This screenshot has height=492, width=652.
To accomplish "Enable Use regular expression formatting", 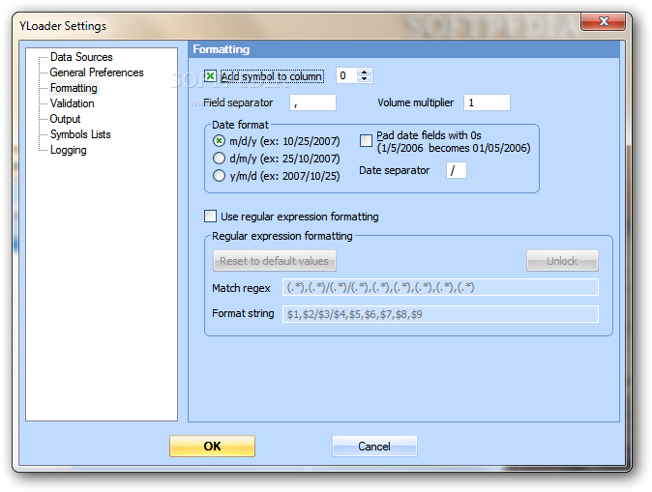I will click(211, 217).
